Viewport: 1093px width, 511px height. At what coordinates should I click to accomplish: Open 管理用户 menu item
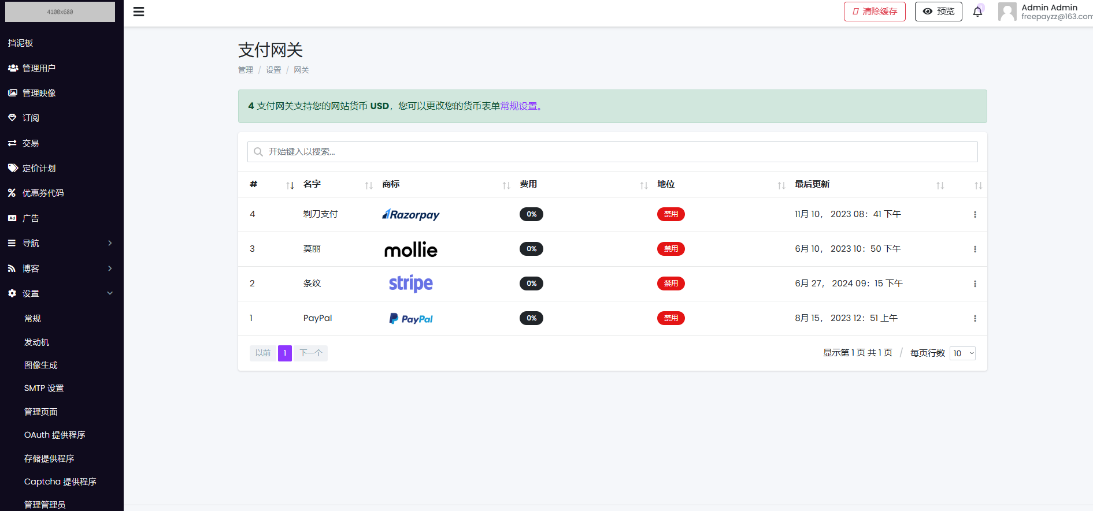39,68
